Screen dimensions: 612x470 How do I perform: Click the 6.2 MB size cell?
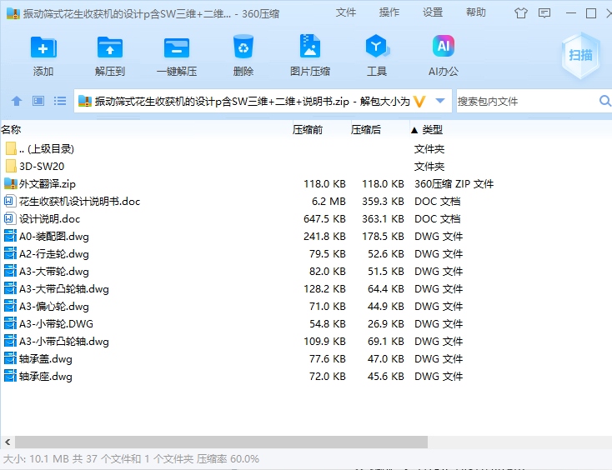pos(329,202)
